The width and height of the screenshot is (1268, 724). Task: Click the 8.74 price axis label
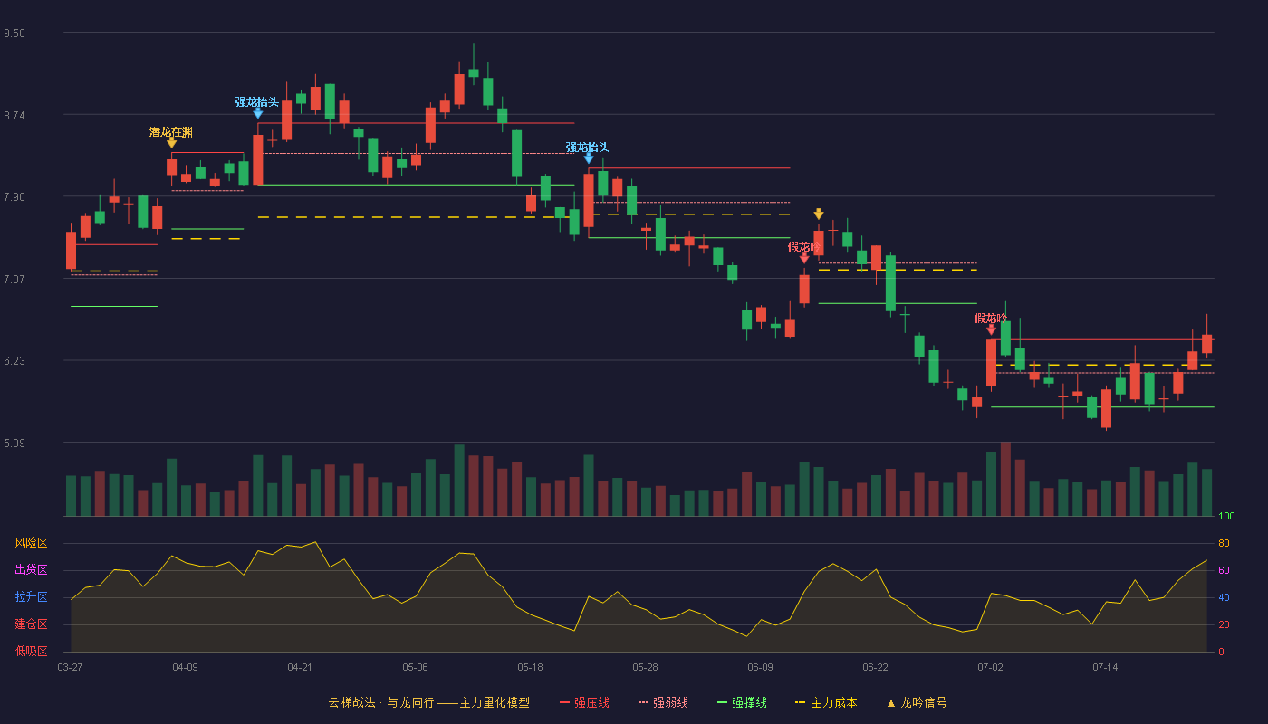pos(14,116)
